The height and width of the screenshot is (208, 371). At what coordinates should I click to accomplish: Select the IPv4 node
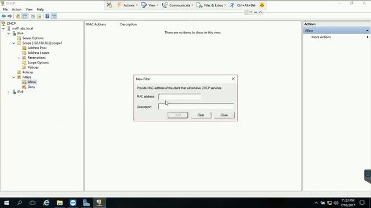click(20, 34)
